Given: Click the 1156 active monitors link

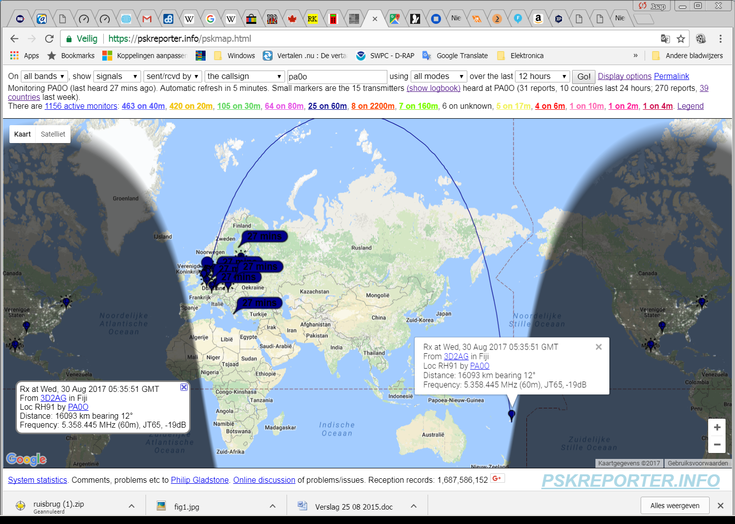Looking at the screenshot, I should click(80, 106).
